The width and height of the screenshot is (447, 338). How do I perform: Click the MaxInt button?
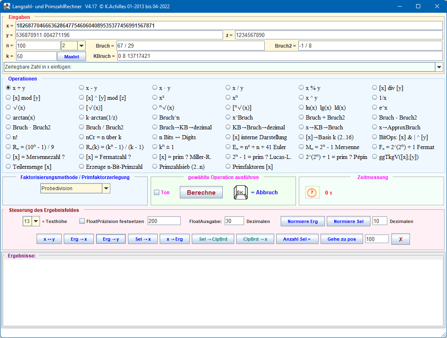point(72,57)
